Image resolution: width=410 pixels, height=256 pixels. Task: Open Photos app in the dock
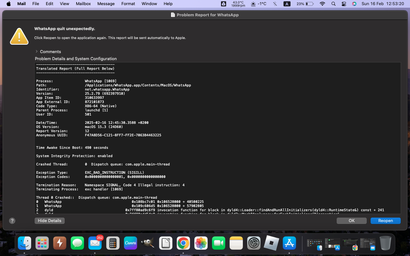point(201,243)
